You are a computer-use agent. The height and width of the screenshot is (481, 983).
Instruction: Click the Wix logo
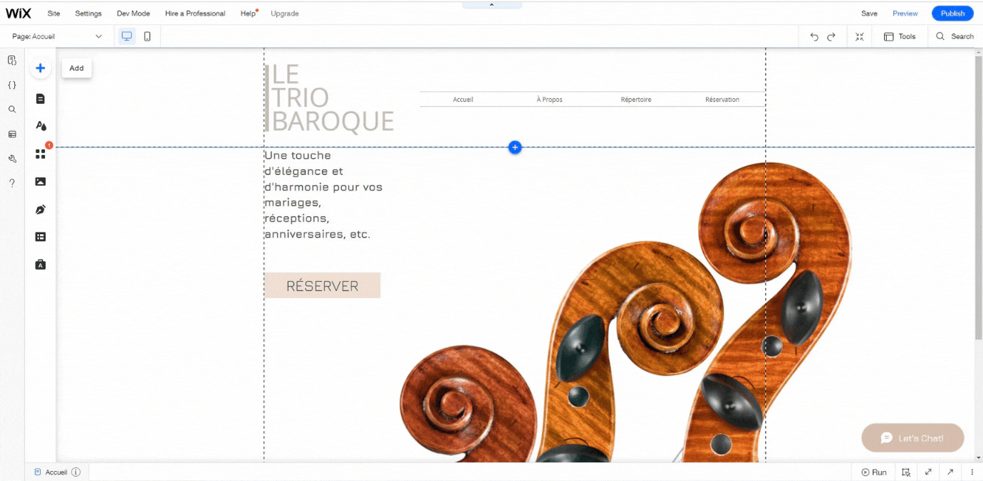coord(19,13)
